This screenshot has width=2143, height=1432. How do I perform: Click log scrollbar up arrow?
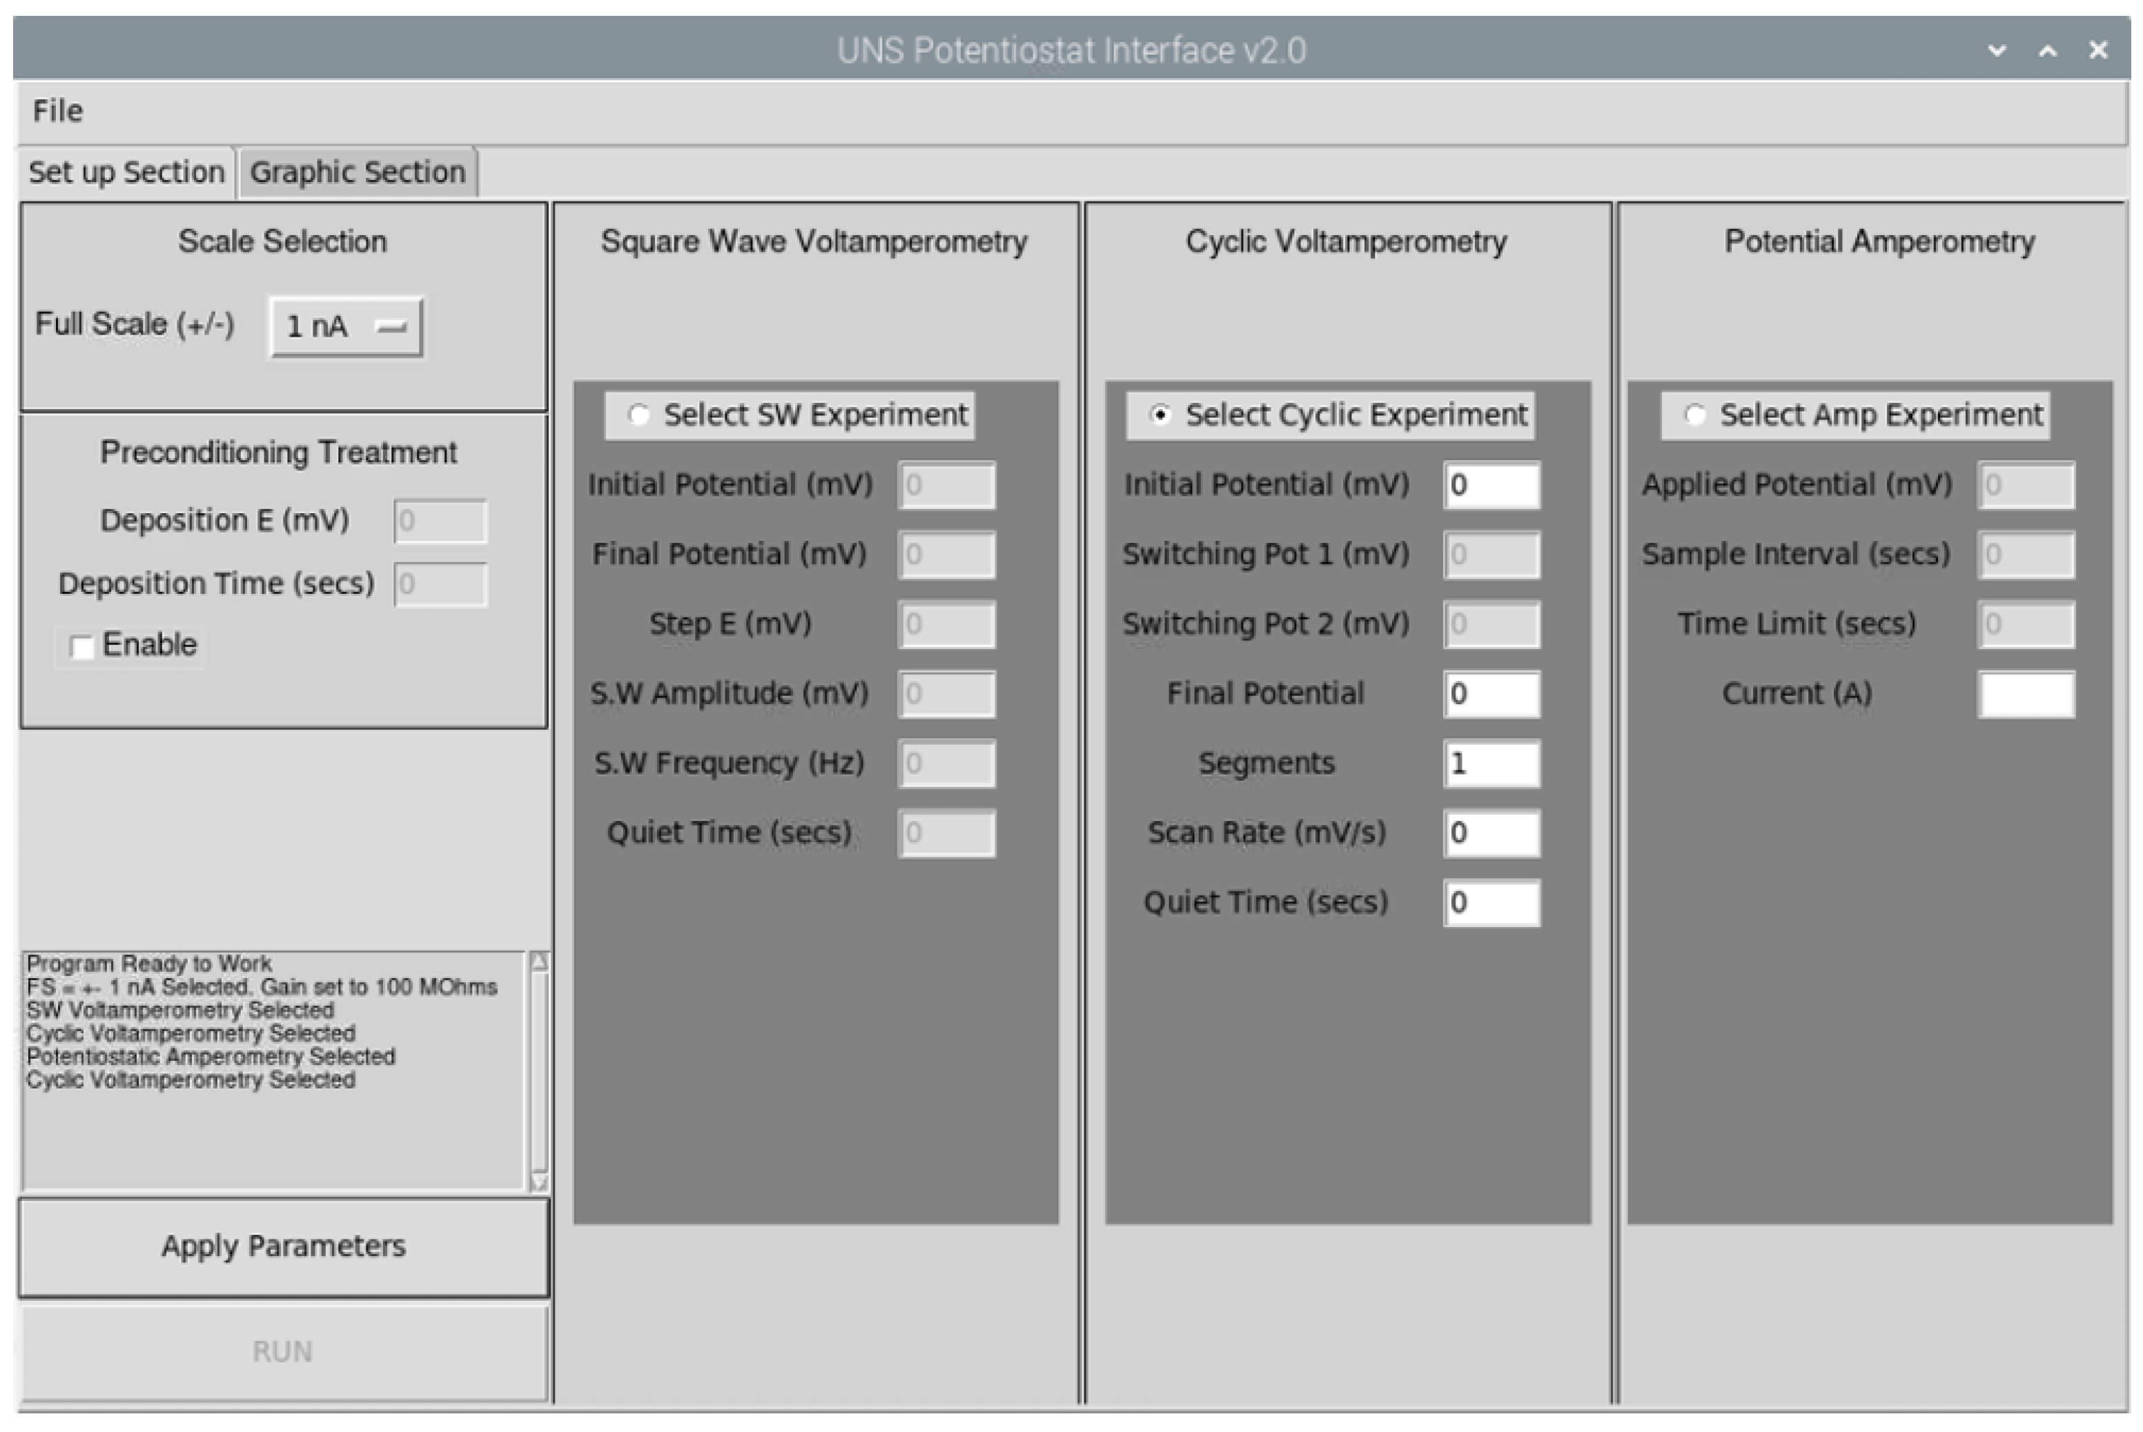click(539, 962)
